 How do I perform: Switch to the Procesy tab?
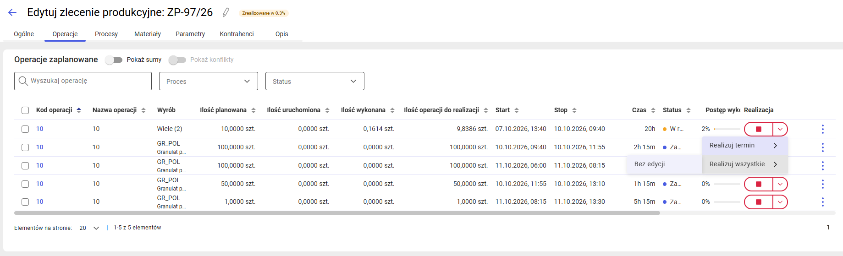click(x=106, y=34)
